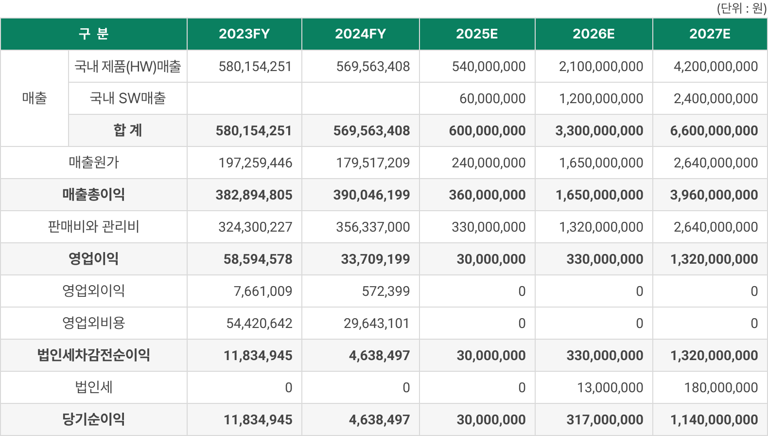Select the 2024FY column header
The image size is (768, 436).
360,34
